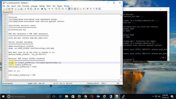Image resolution: width=176 pixels, height=99 pixels.
Task: Click the Copy toolbar icon
Action: click(x=28, y=9)
